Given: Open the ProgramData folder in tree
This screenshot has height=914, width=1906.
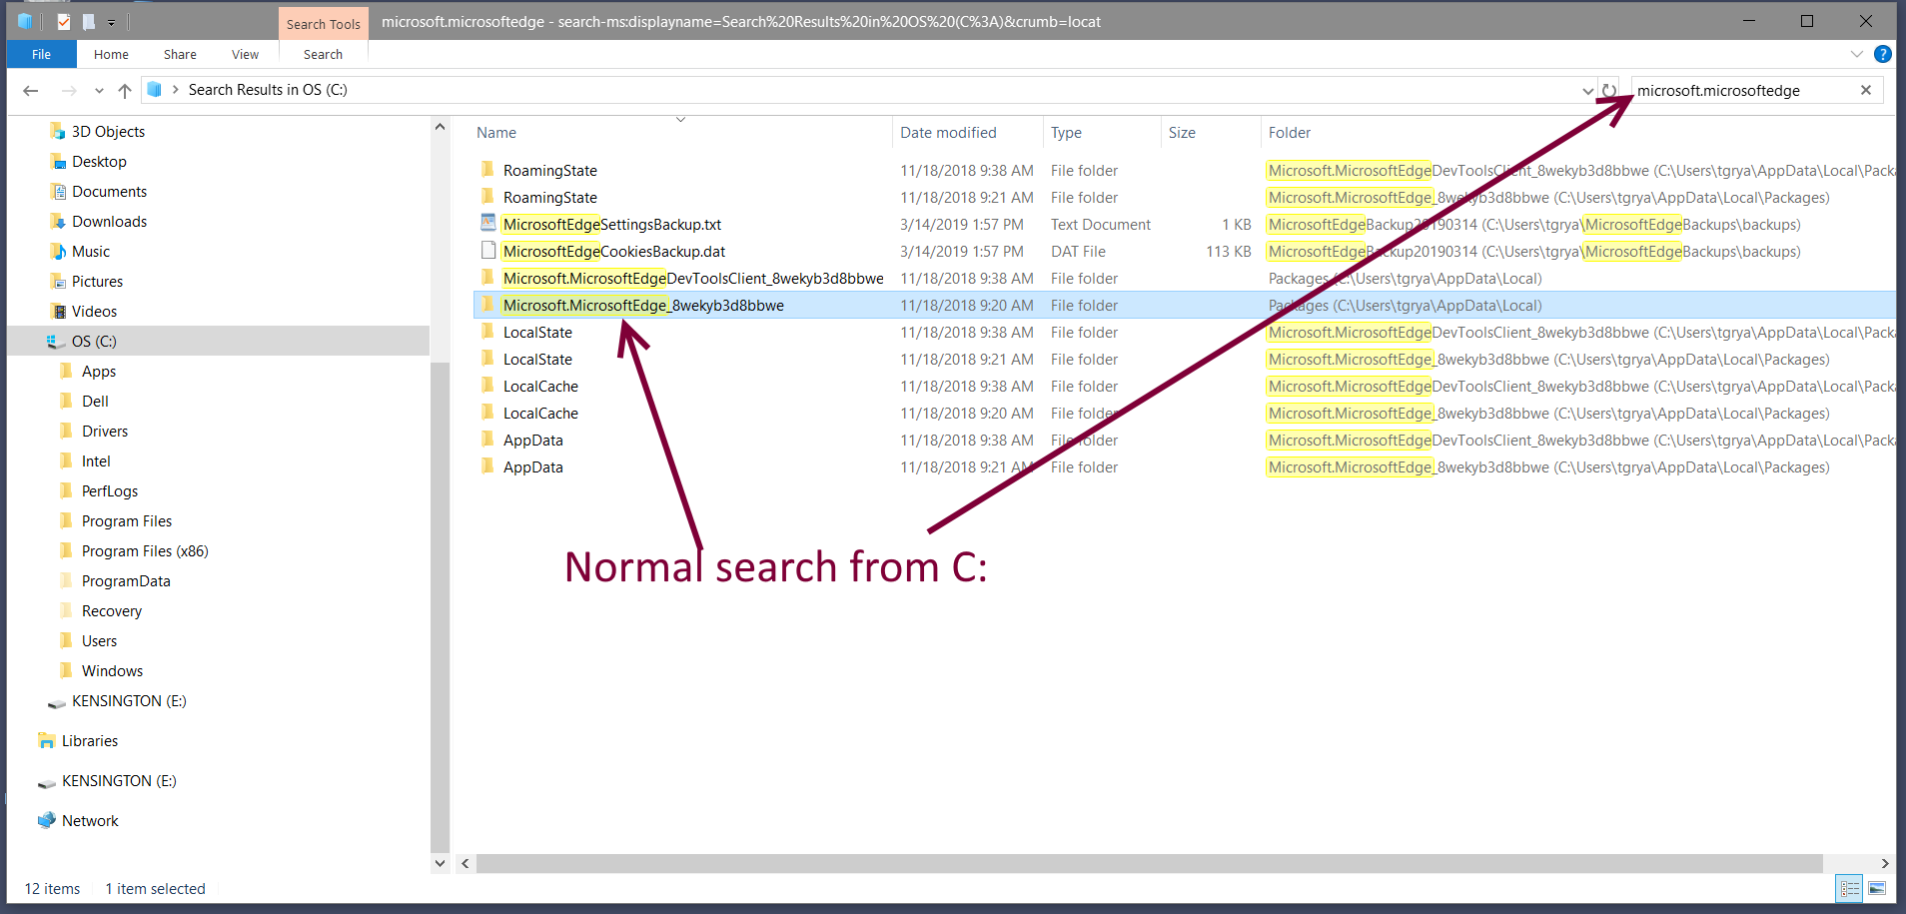Looking at the screenshot, I should [126, 581].
